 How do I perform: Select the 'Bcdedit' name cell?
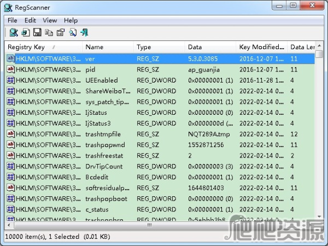click(97, 177)
